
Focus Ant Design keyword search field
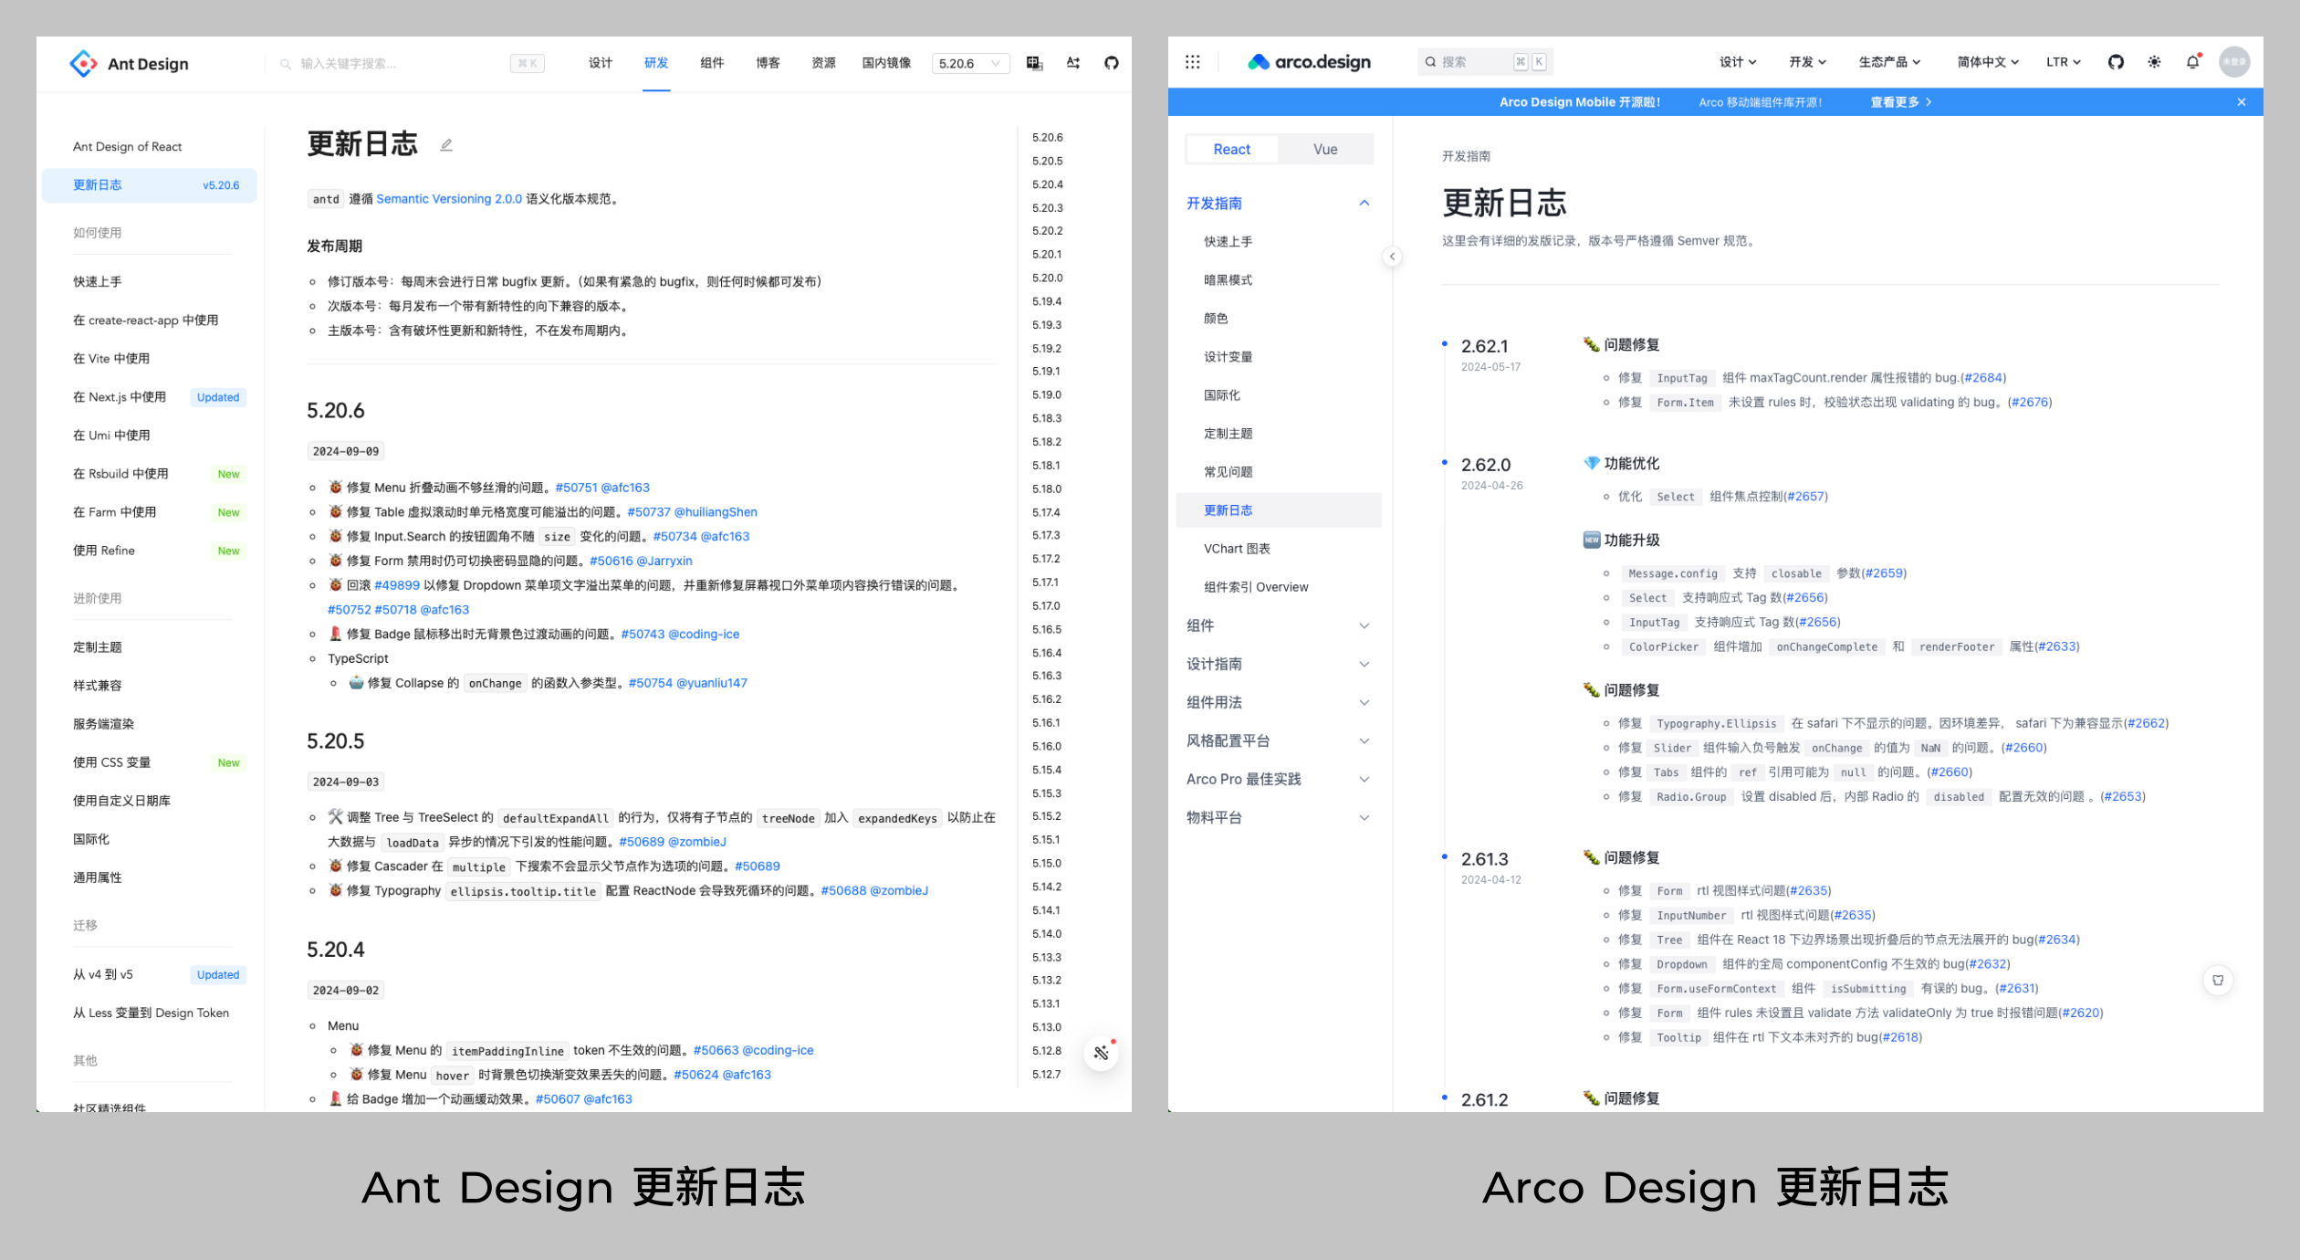pos(402,64)
